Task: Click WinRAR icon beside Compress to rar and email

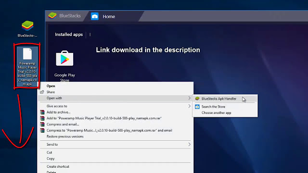Action: 42,130
